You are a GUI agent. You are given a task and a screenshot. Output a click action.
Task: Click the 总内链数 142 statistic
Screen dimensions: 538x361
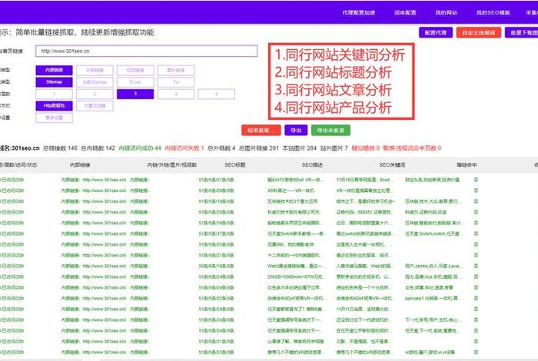coord(98,148)
